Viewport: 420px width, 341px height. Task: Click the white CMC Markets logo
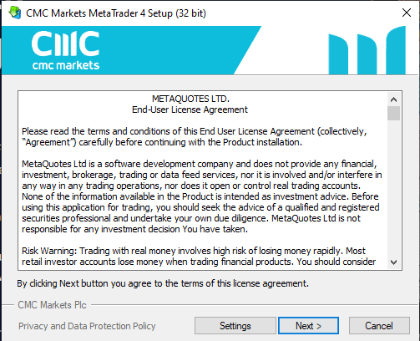pos(65,50)
